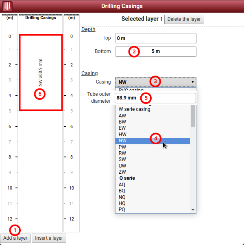This screenshot has height=245, width=244.
Task: Pick SW in the casing list
Action: [122, 159]
